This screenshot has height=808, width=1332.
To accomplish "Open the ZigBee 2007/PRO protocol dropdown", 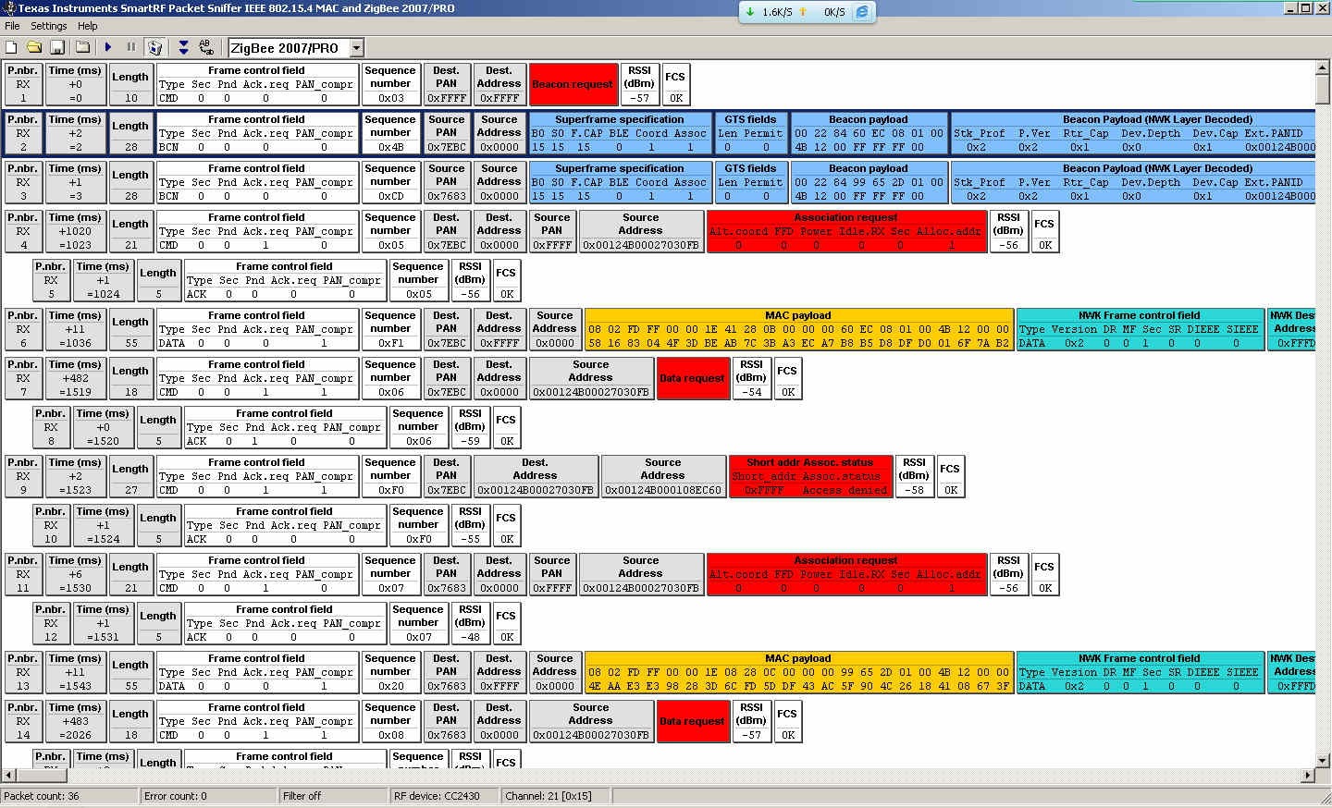I will 356,48.
